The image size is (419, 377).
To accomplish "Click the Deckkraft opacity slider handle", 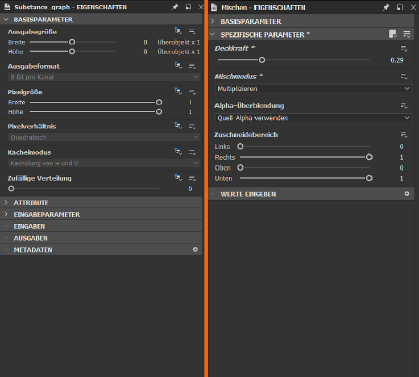I will coord(262,60).
